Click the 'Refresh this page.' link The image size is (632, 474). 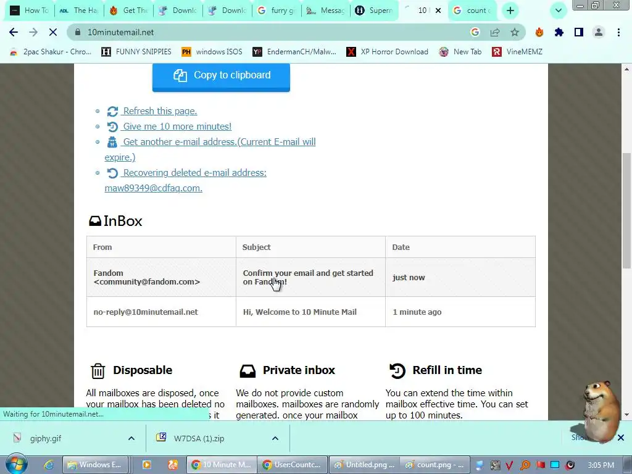[160, 111]
